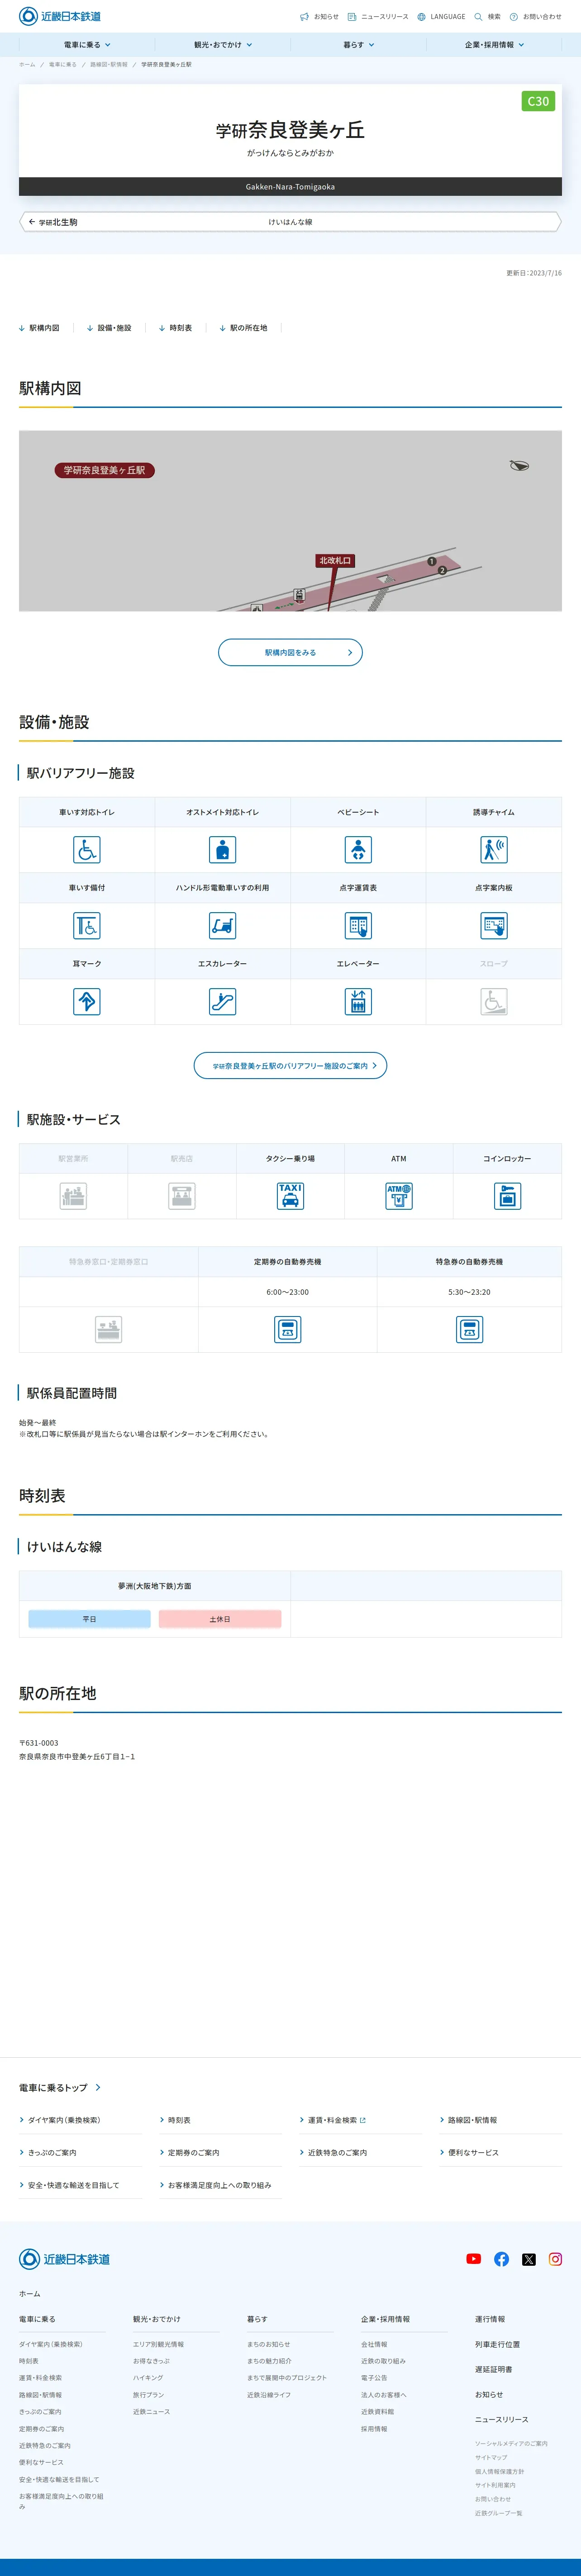Click the Instagram icon in footer
Screen dimensions: 581x2576
point(555,2259)
